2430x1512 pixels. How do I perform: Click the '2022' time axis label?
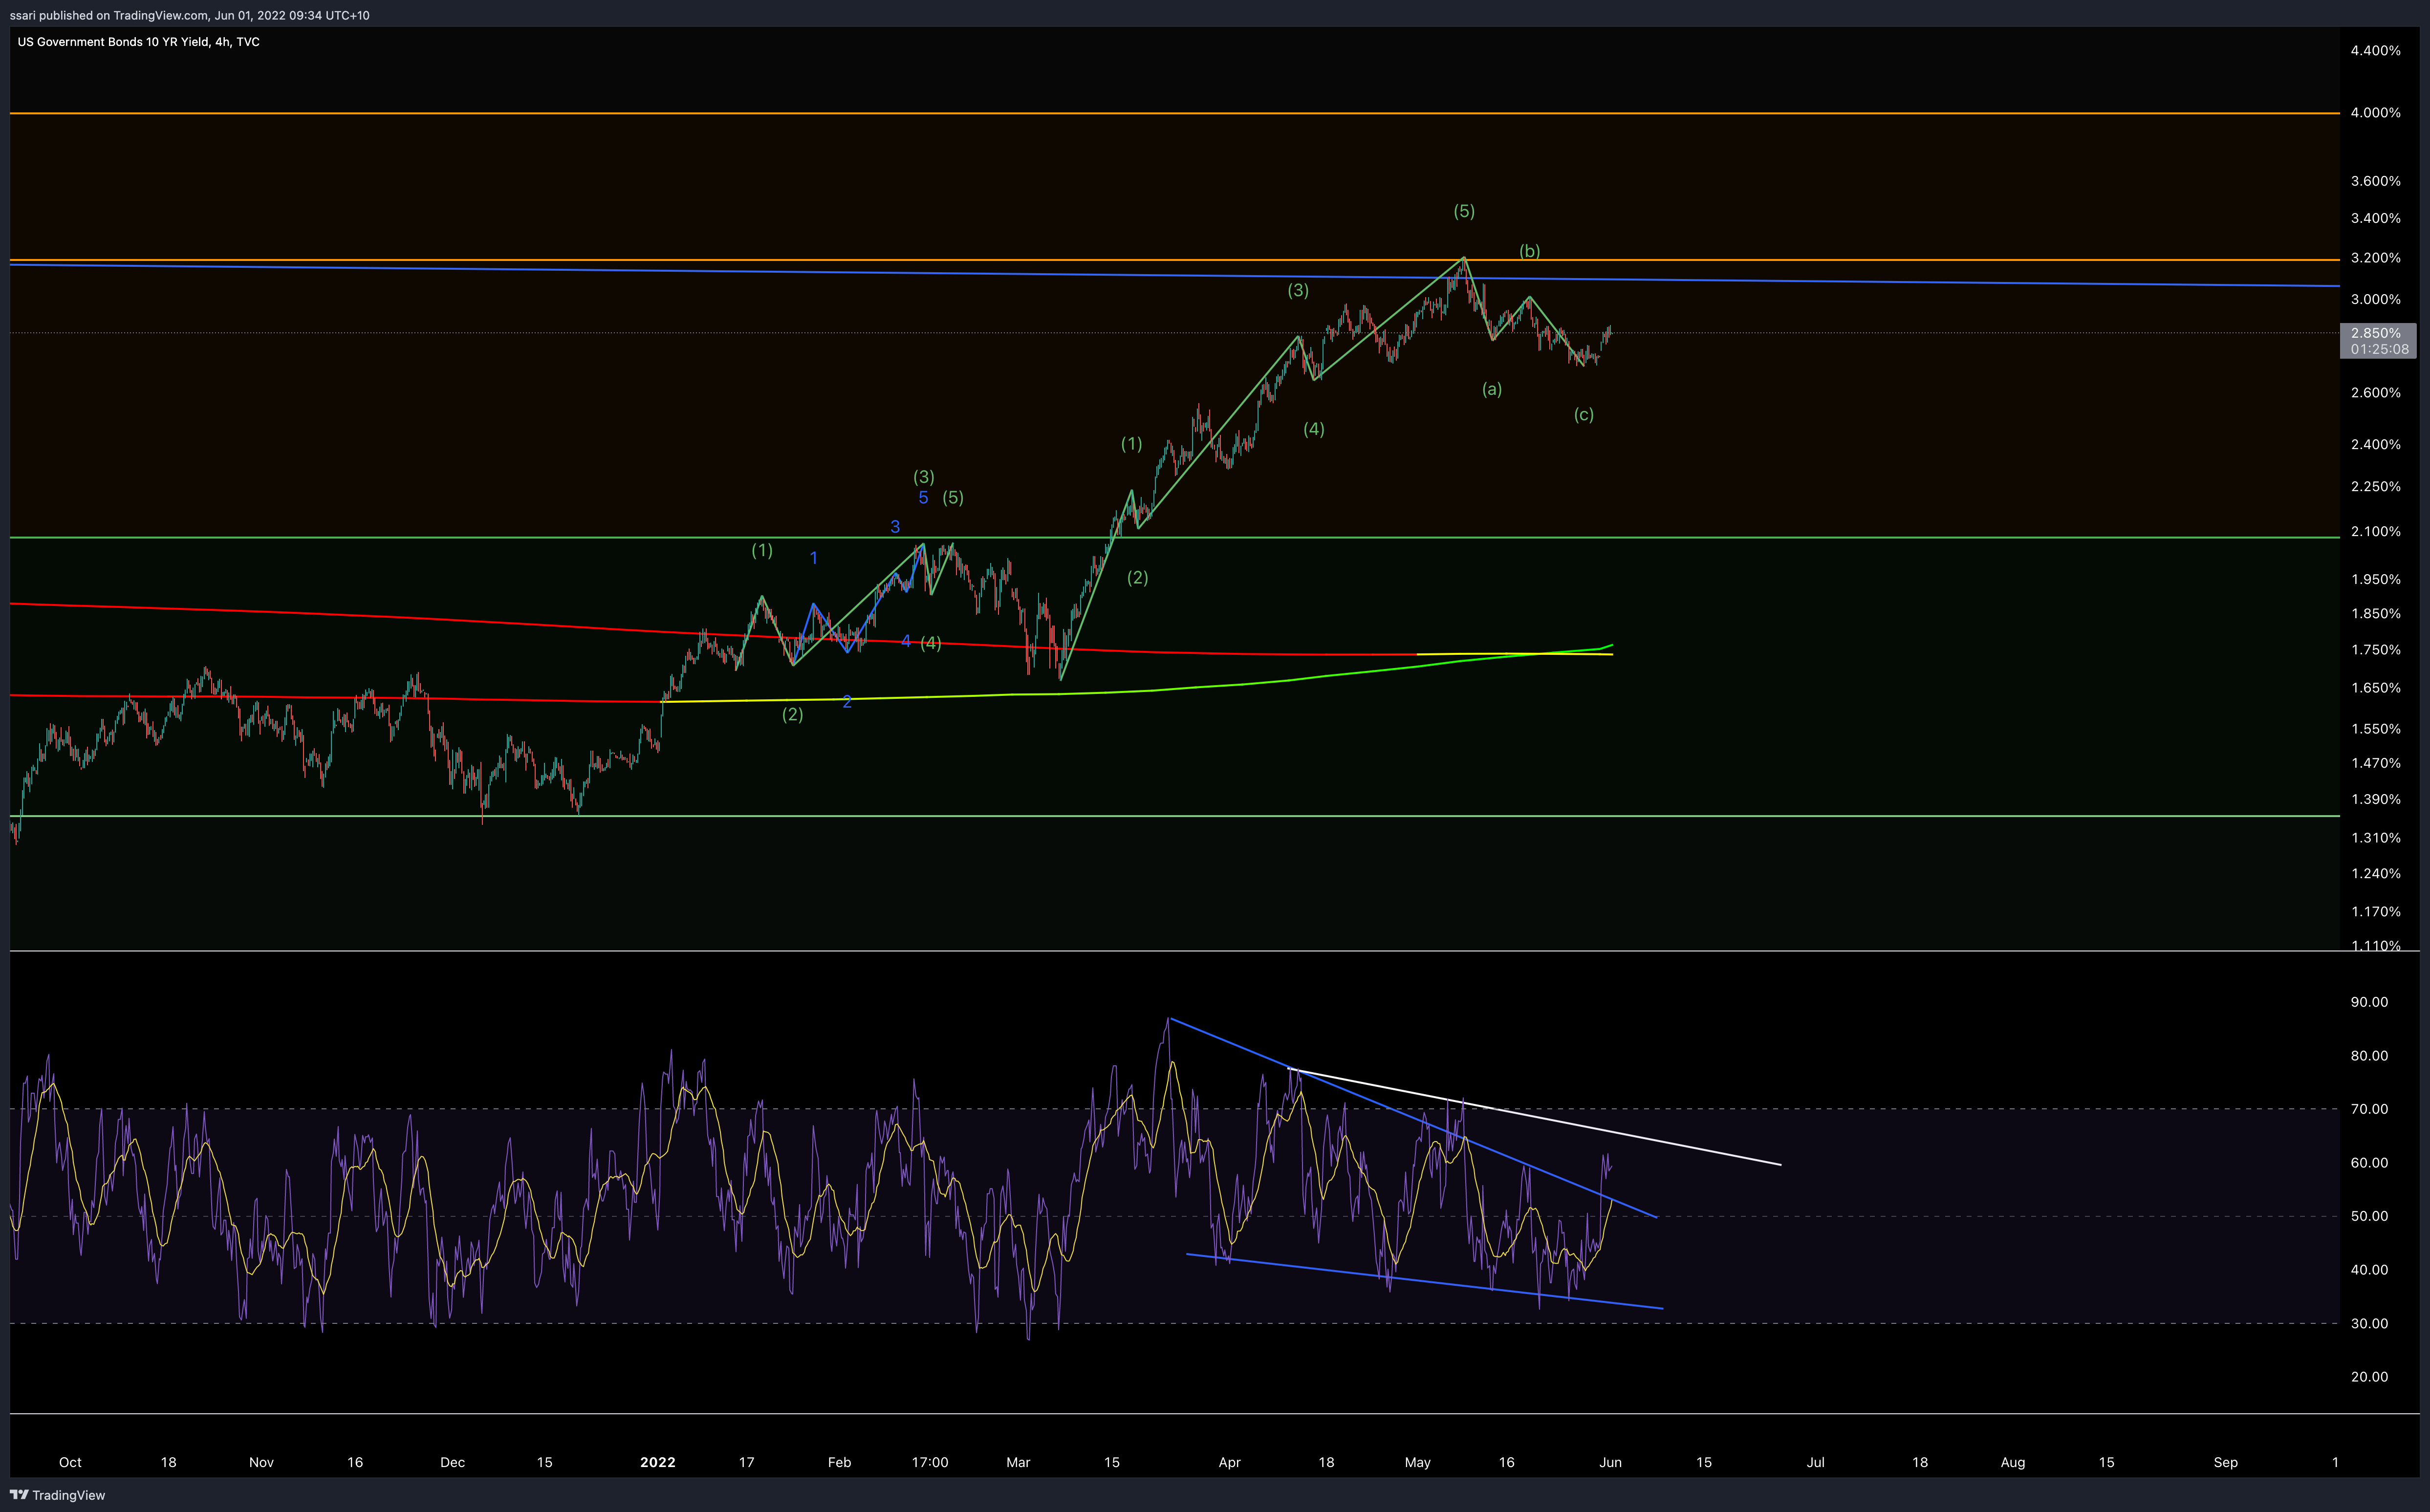(x=657, y=1462)
